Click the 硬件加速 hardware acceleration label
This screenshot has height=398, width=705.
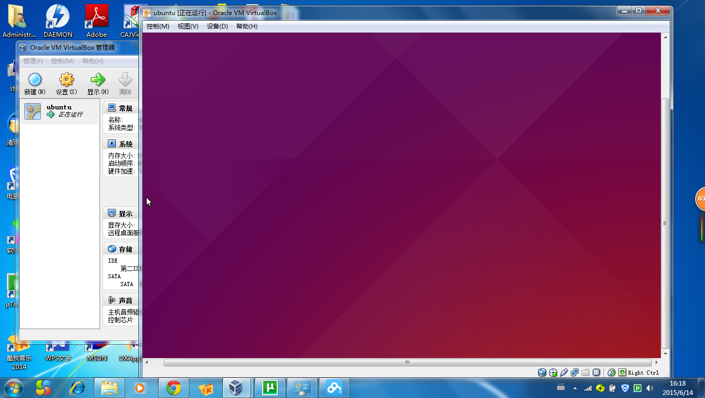[x=121, y=171]
